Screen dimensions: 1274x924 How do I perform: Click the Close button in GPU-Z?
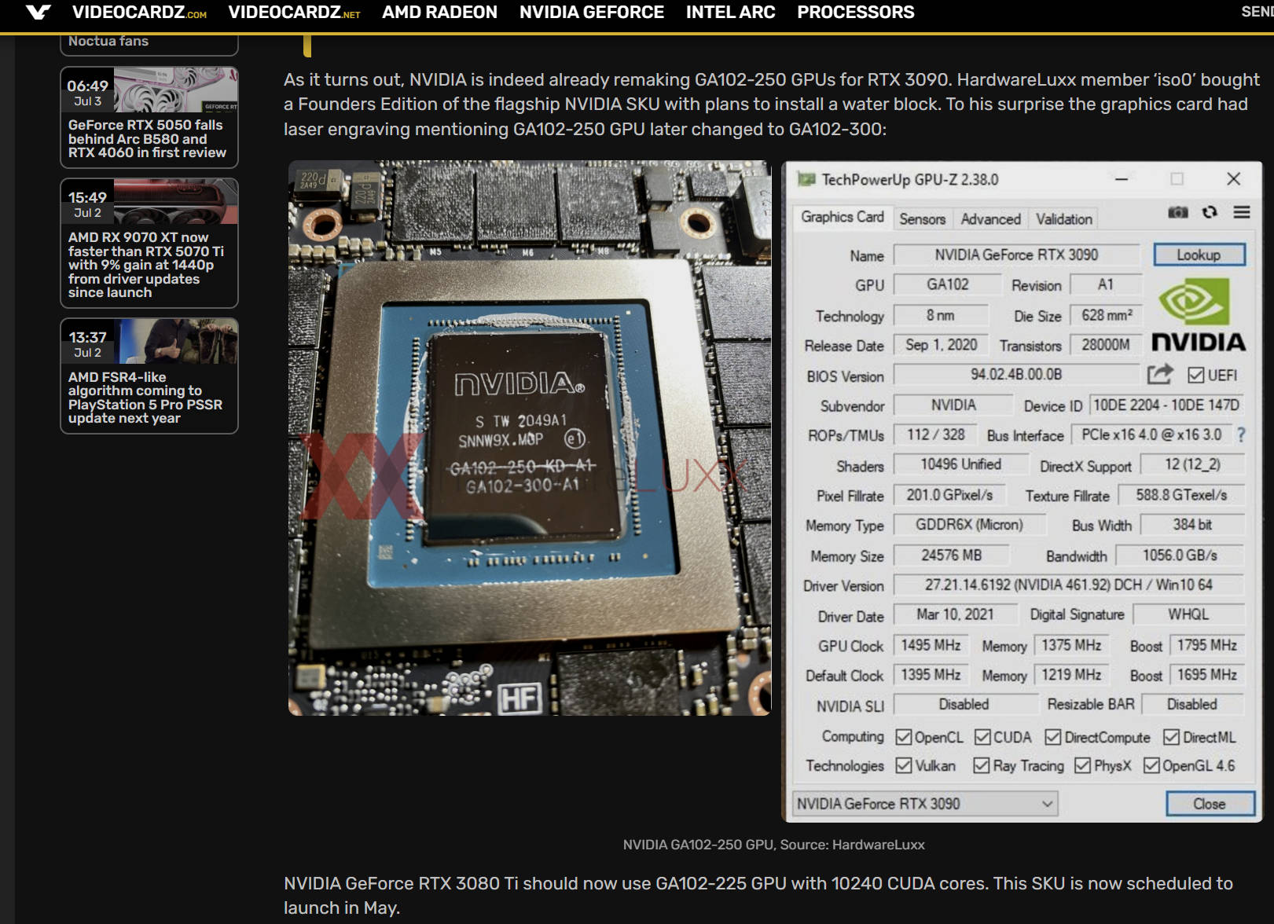(1210, 804)
